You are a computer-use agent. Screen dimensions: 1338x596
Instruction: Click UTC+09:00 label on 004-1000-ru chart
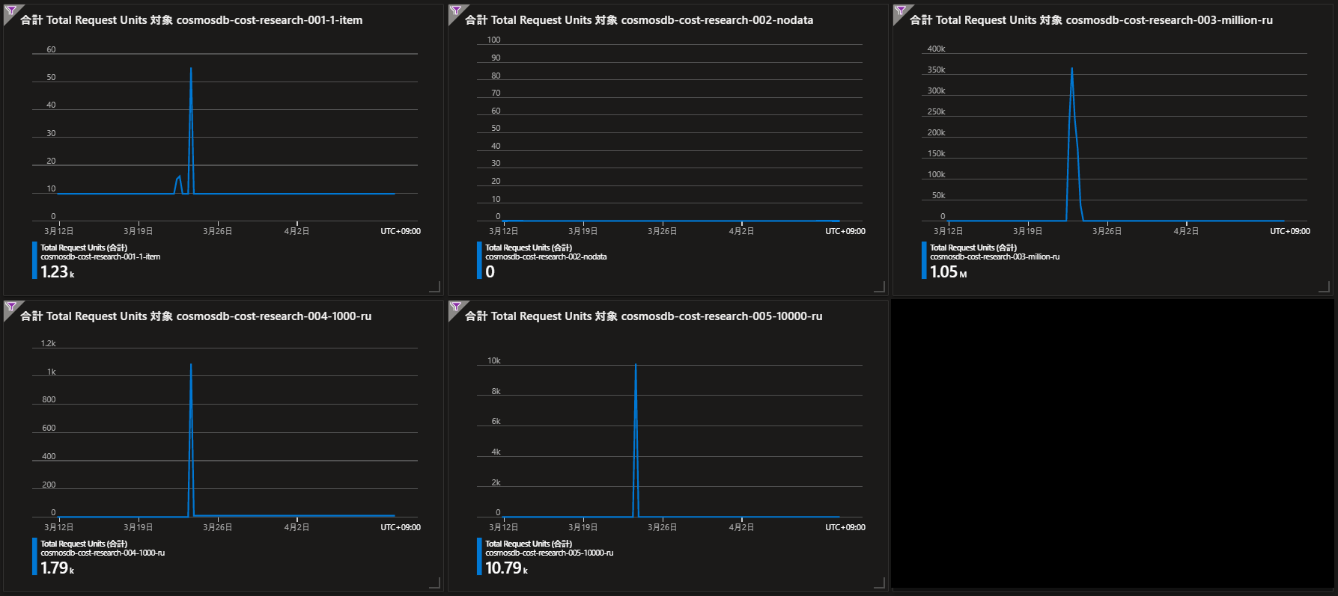coord(401,528)
